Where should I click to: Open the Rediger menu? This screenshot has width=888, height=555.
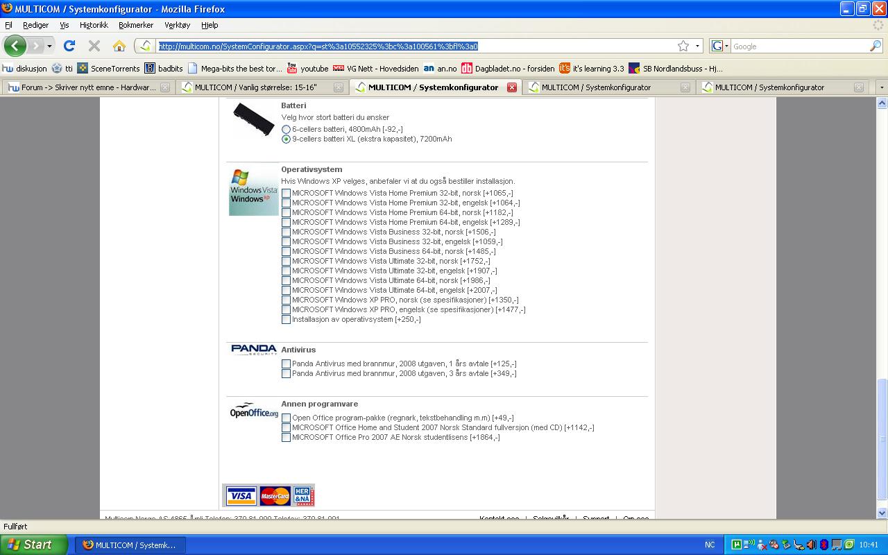pyautogui.click(x=35, y=25)
